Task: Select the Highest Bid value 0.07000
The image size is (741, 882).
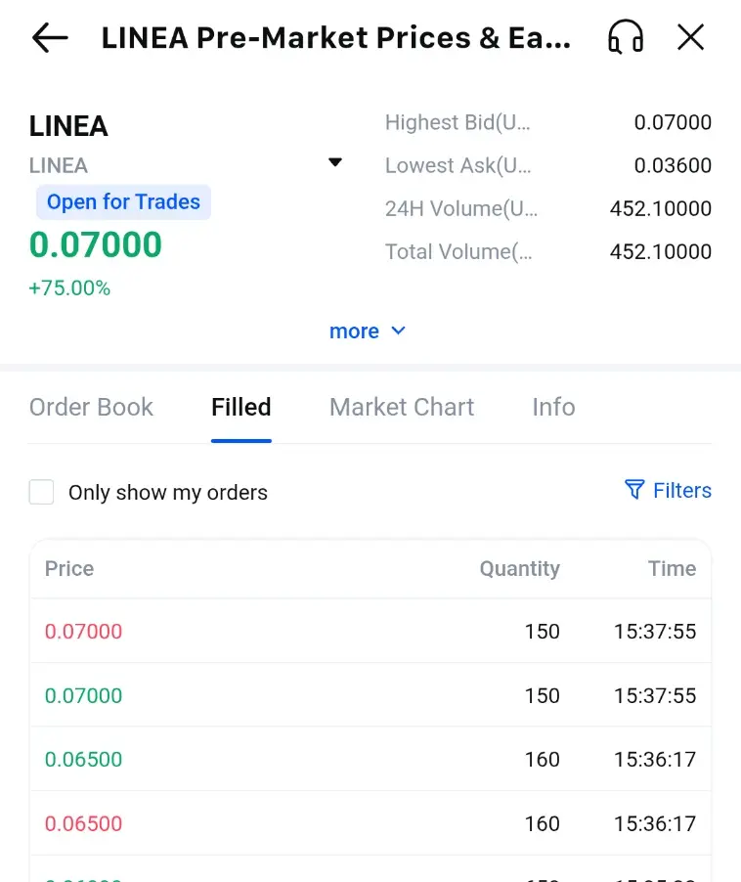Action: [x=673, y=122]
